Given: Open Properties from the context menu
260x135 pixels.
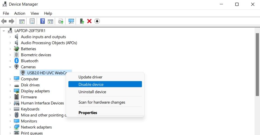Looking at the screenshot, I should 88,113.
